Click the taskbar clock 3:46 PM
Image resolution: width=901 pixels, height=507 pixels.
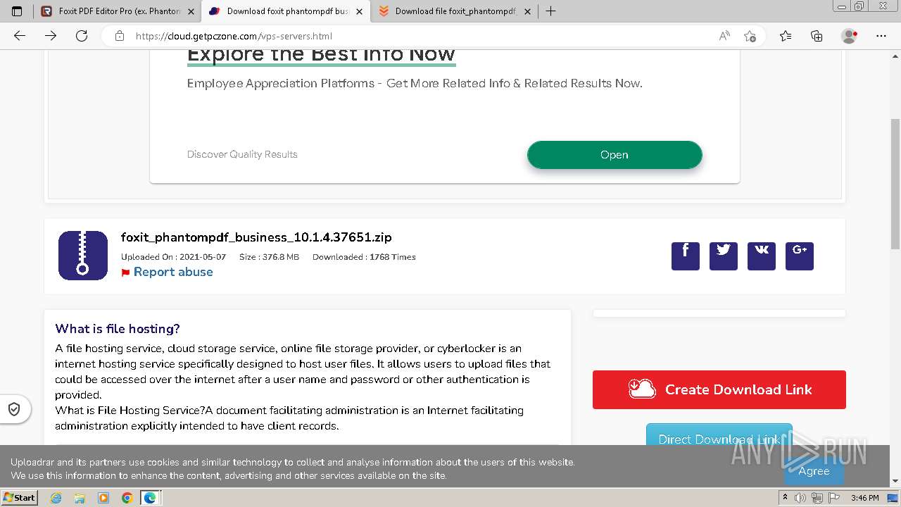pos(865,498)
